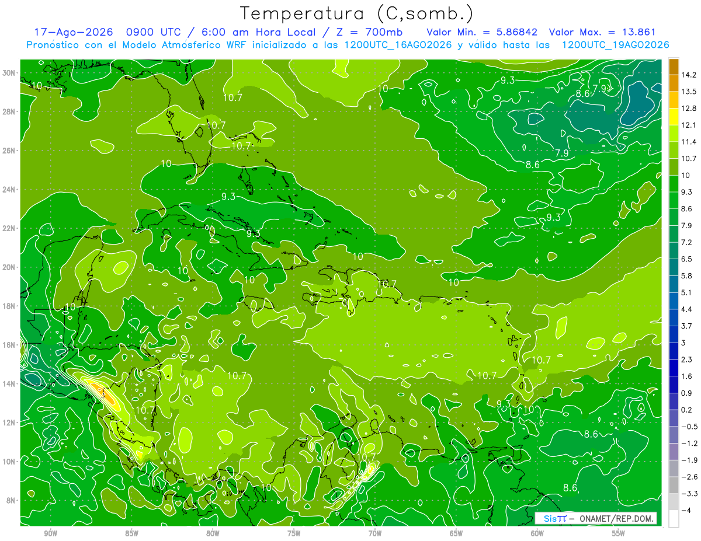Click the 'SisTT' logo text
Viewport: 701px width, 541px height.
pyautogui.click(x=555, y=518)
